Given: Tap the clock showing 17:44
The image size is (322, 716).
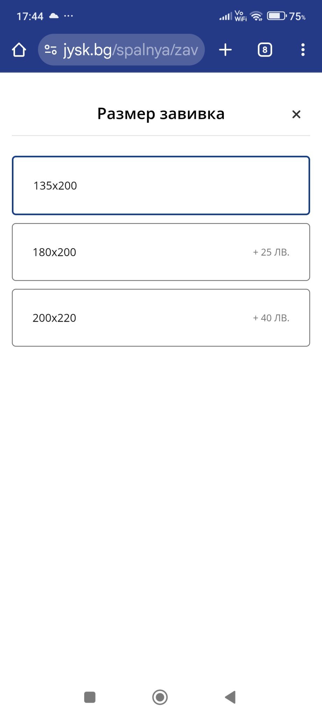Looking at the screenshot, I should (30, 16).
